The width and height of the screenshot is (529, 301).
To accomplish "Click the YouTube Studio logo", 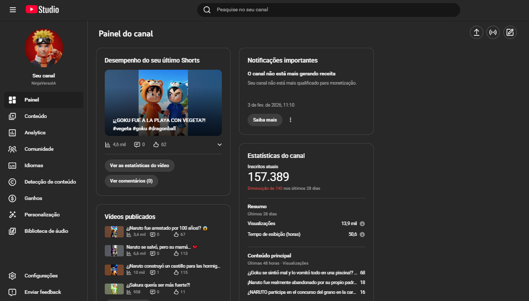I will coord(42,10).
